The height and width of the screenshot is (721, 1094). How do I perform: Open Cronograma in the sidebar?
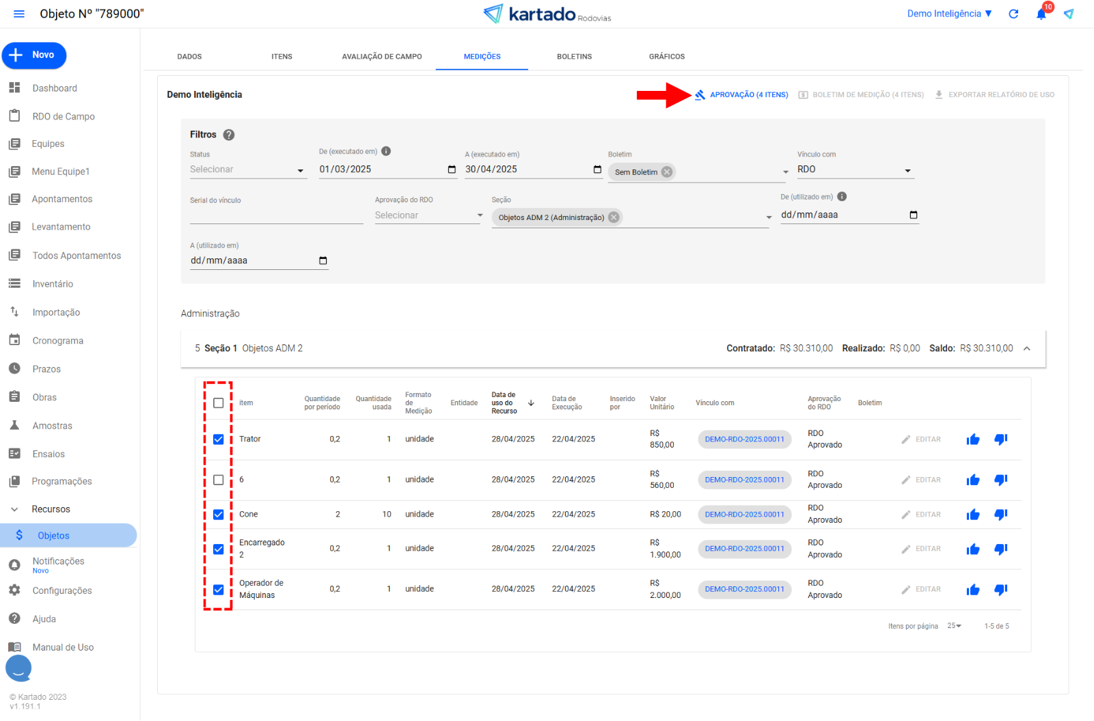click(x=58, y=341)
